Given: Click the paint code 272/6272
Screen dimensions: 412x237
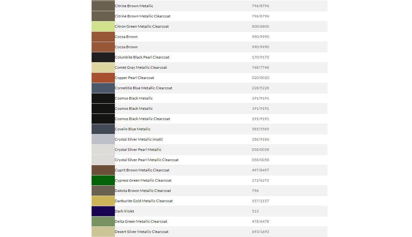Looking at the screenshot, I should [x=260, y=180].
